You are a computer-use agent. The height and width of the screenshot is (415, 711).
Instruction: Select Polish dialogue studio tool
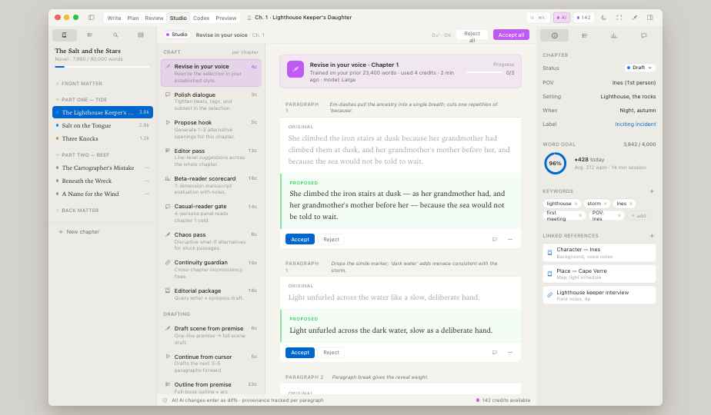click(x=211, y=101)
